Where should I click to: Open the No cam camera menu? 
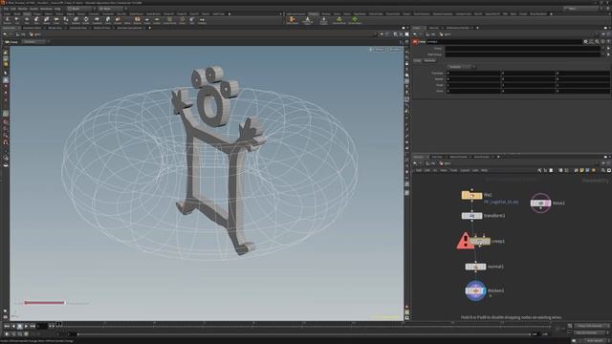395,50
